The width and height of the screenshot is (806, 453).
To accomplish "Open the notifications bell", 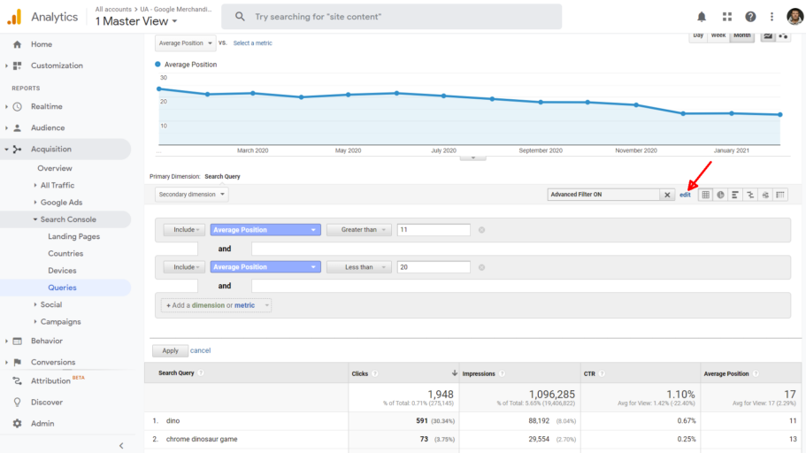I will pos(701,17).
